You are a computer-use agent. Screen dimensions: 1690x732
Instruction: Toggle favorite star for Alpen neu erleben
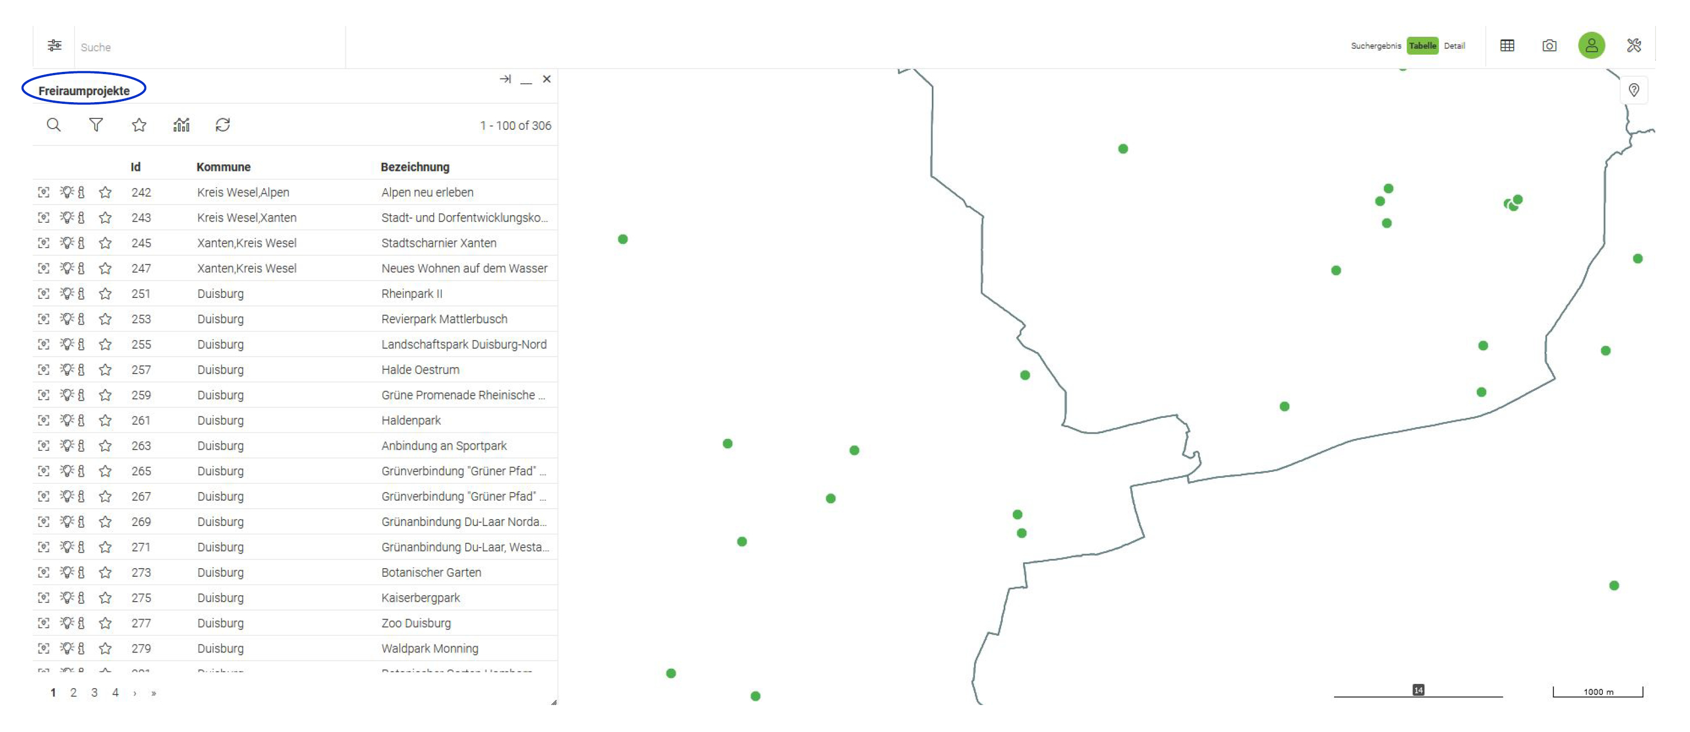coord(105,192)
